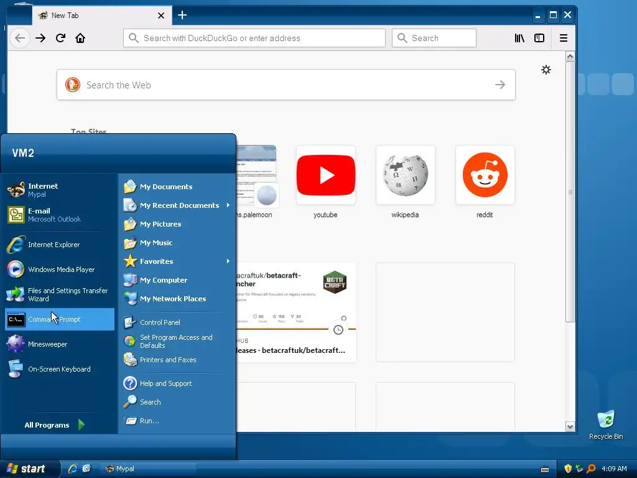Submit web search with arrow button
Image resolution: width=637 pixels, height=478 pixels.
pos(500,85)
